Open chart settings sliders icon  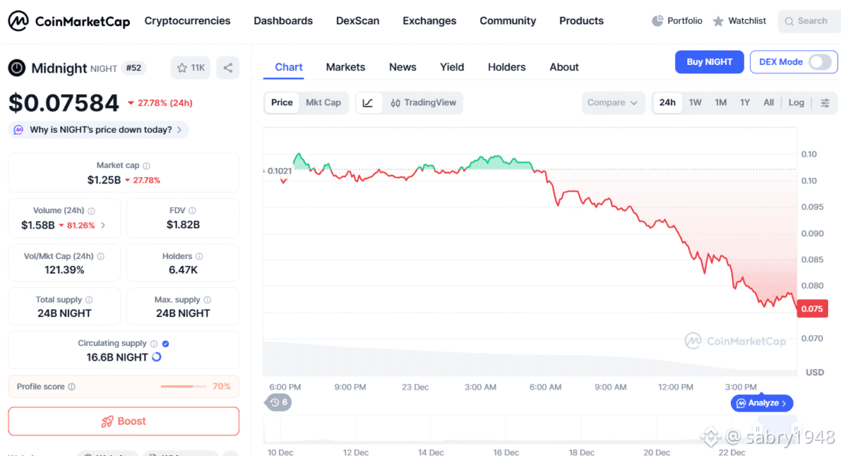coord(825,103)
